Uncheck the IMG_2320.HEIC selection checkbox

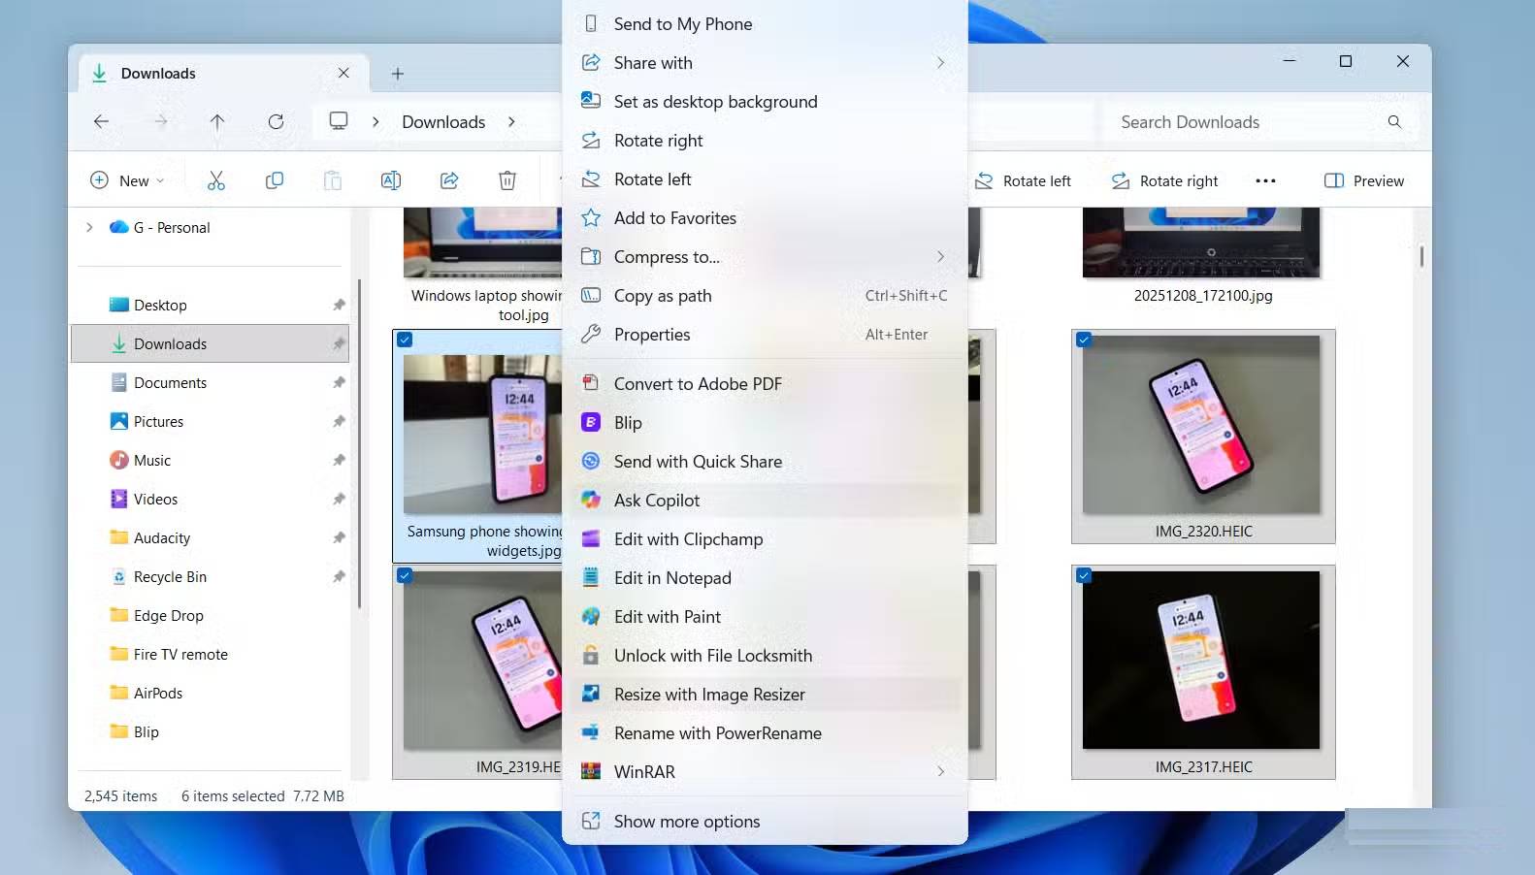tap(1084, 340)
